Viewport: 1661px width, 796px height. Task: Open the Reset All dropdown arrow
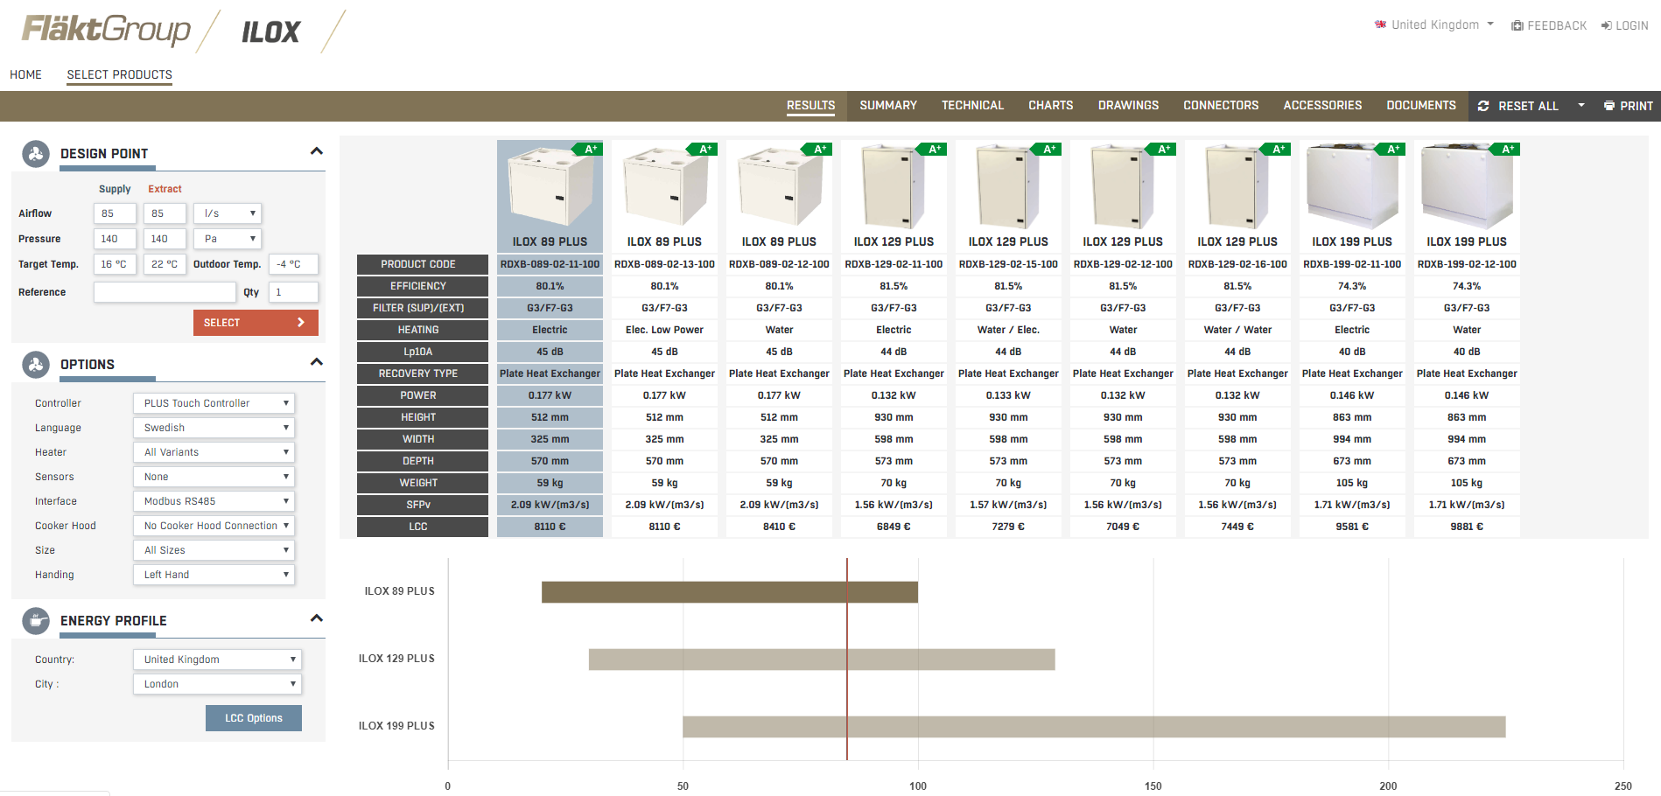(x=1581, y=106)
